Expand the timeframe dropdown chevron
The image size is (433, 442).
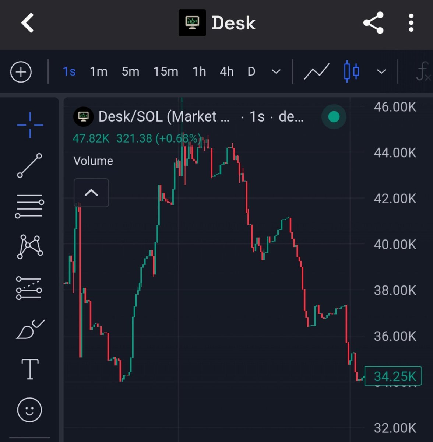276,71
